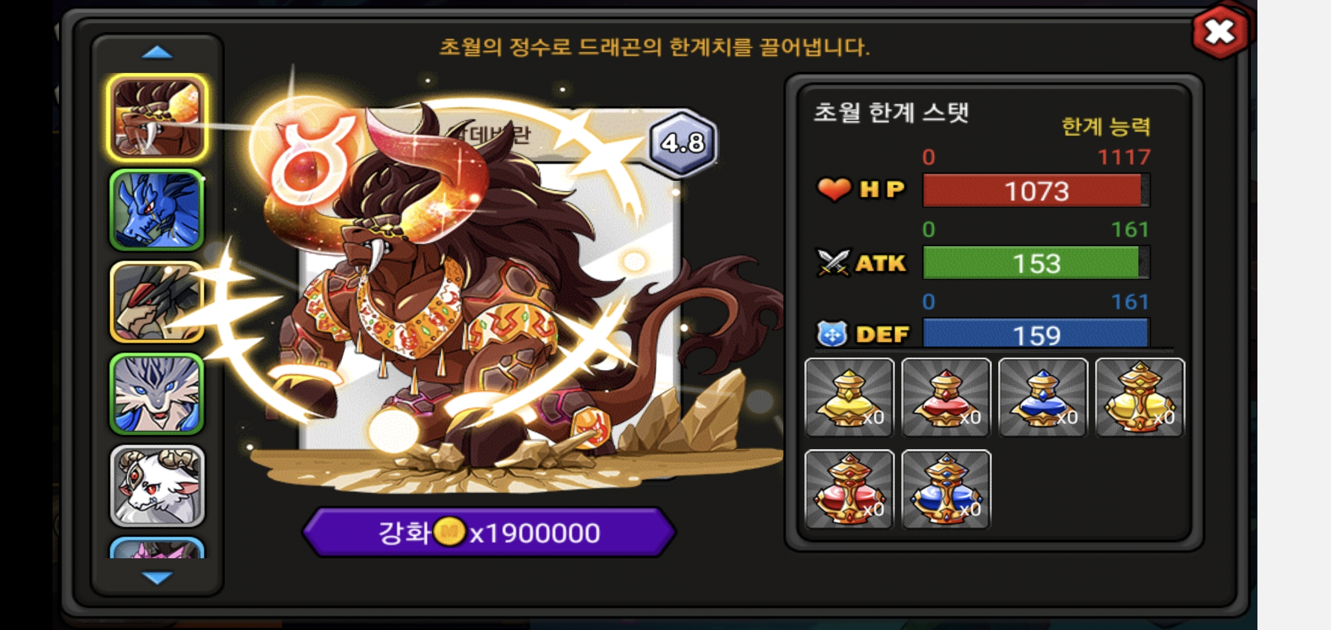This screenshot has width=1331, height=630.
Task: Show the dragon list up arrow
Action: point(157,53)
